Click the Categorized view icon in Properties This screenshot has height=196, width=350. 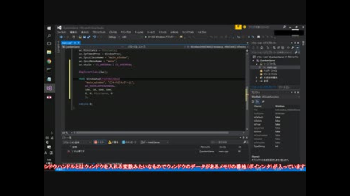pyautogui.click(x=253, y=102)
